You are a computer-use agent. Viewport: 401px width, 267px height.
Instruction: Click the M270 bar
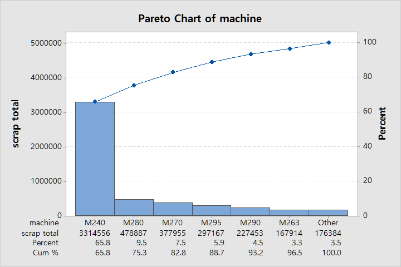point(173,209)
